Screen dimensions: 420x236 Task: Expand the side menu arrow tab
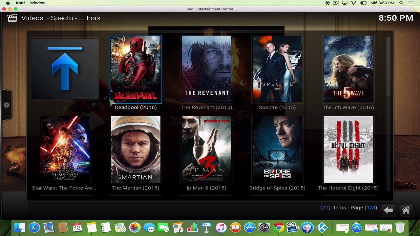pyautogui.click(x=6, y=105)
